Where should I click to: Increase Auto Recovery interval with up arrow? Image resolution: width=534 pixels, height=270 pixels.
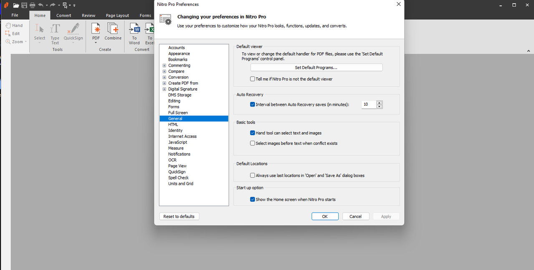point(379,103)
